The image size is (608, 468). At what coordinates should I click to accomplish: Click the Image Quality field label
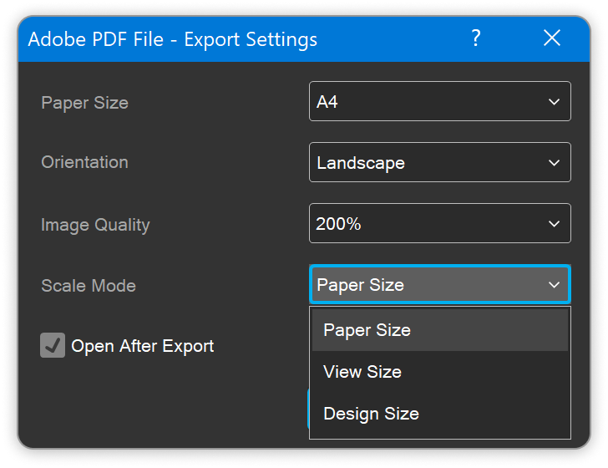(x=95, y=225)
